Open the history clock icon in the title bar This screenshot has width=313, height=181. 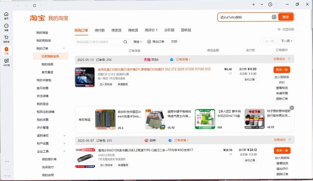[x=270, y=4]
